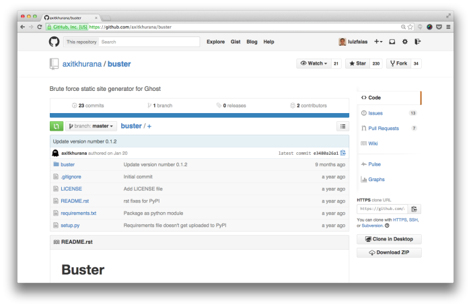
Task: Click the GitHub Octocat logo
Action: tap(54, 42)
